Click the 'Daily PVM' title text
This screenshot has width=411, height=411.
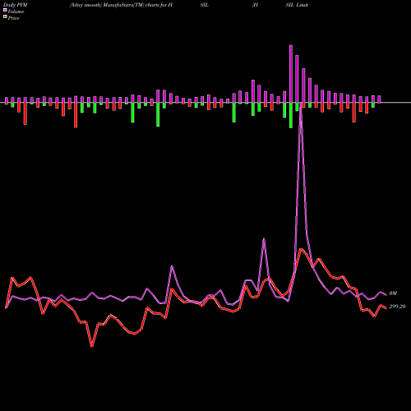pos(16,5)
